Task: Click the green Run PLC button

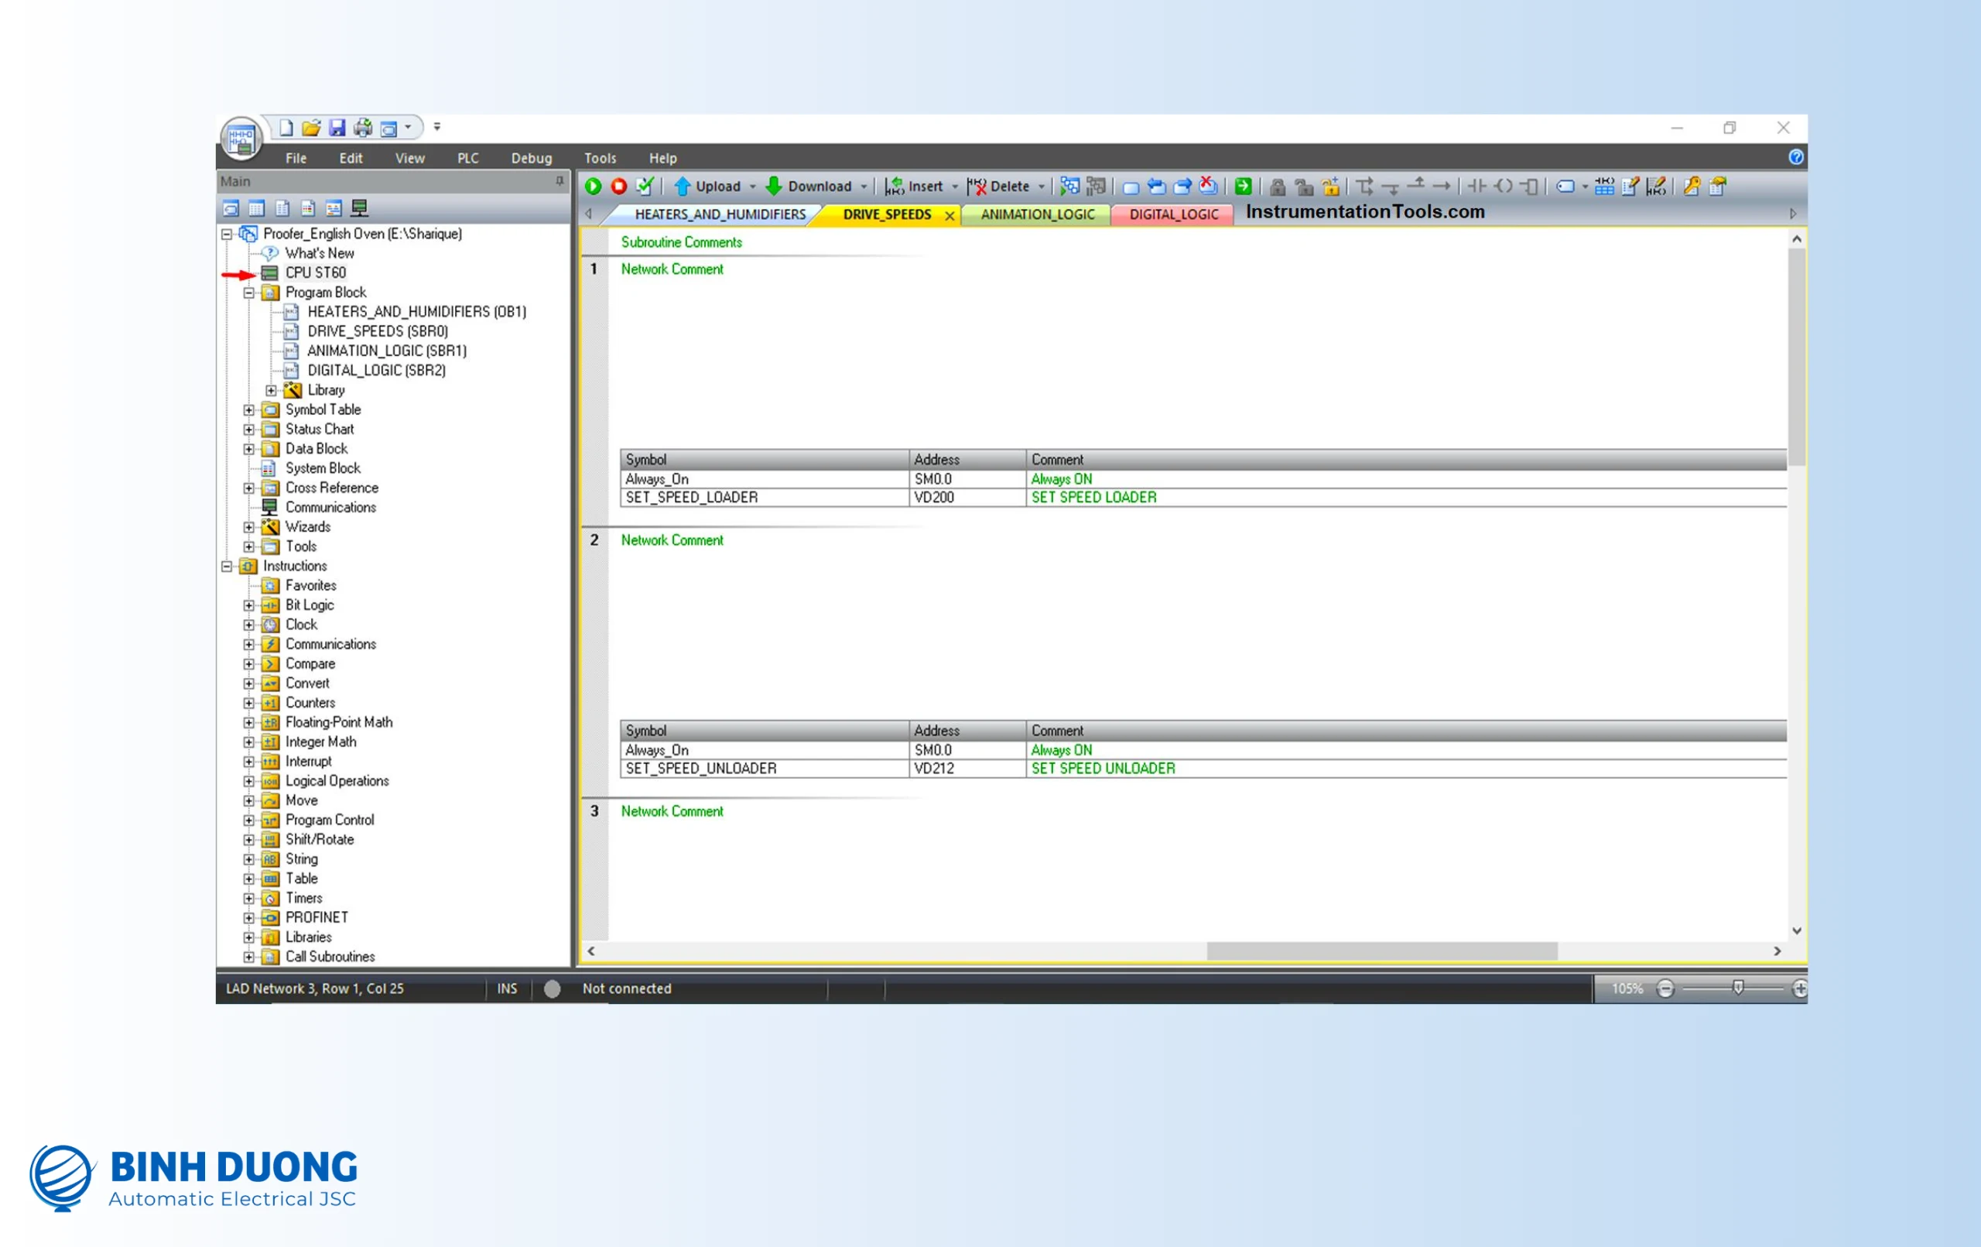Action: [594, 187]
